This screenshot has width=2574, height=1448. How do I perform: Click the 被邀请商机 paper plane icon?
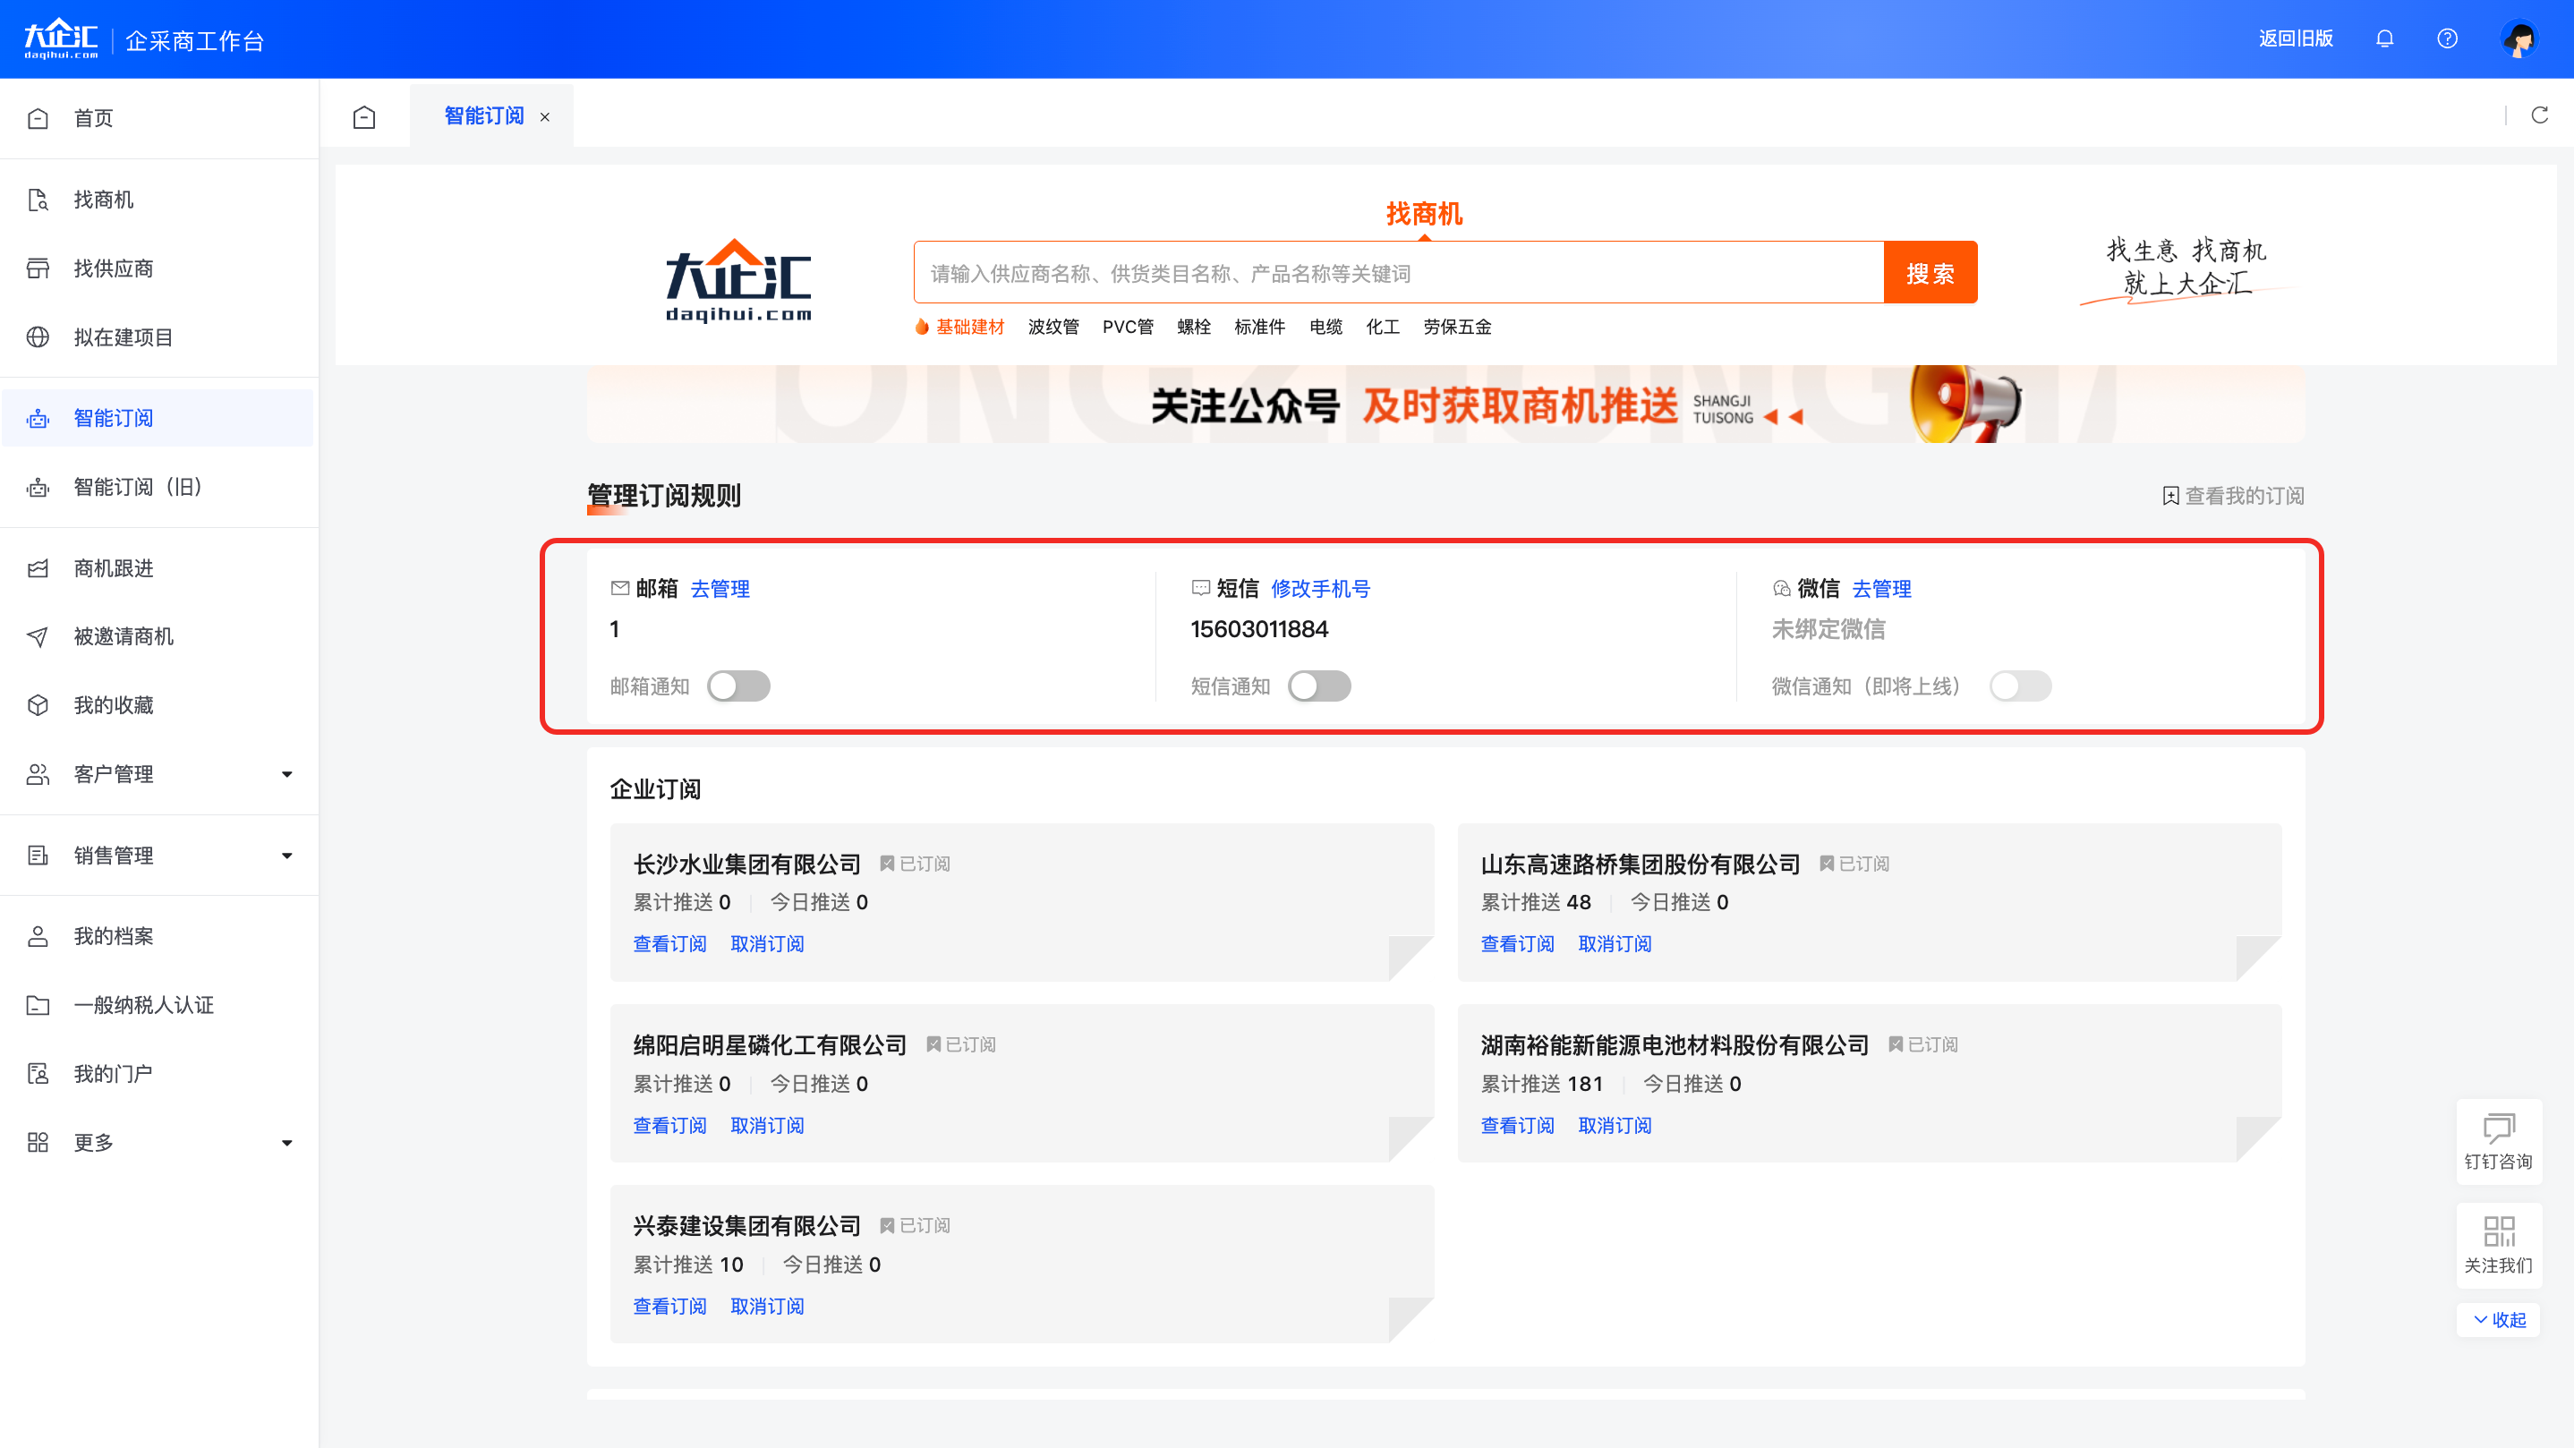point(38,636)
